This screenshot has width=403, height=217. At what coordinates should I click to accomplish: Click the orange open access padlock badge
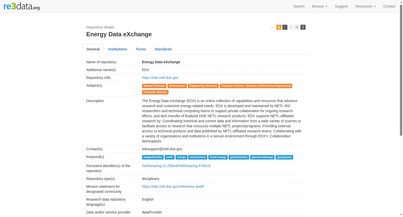click(279, 27)
